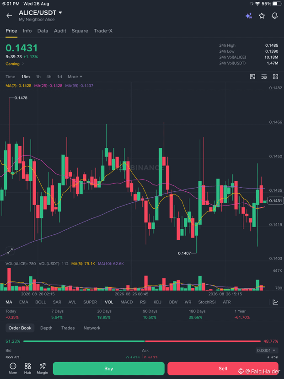Image resolution: width=284 pixels, height=379 pixels.
Task: Select the 1h timeframe
Action: (38, 77)
